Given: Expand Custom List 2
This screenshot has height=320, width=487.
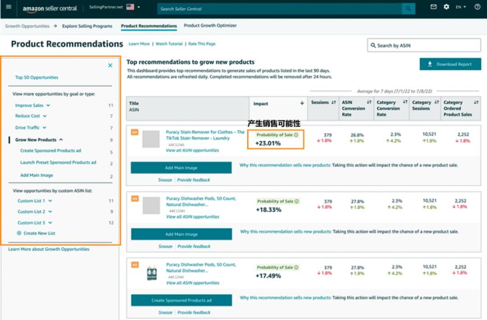Looking at the screenshot, I should [x=35, y=212].
